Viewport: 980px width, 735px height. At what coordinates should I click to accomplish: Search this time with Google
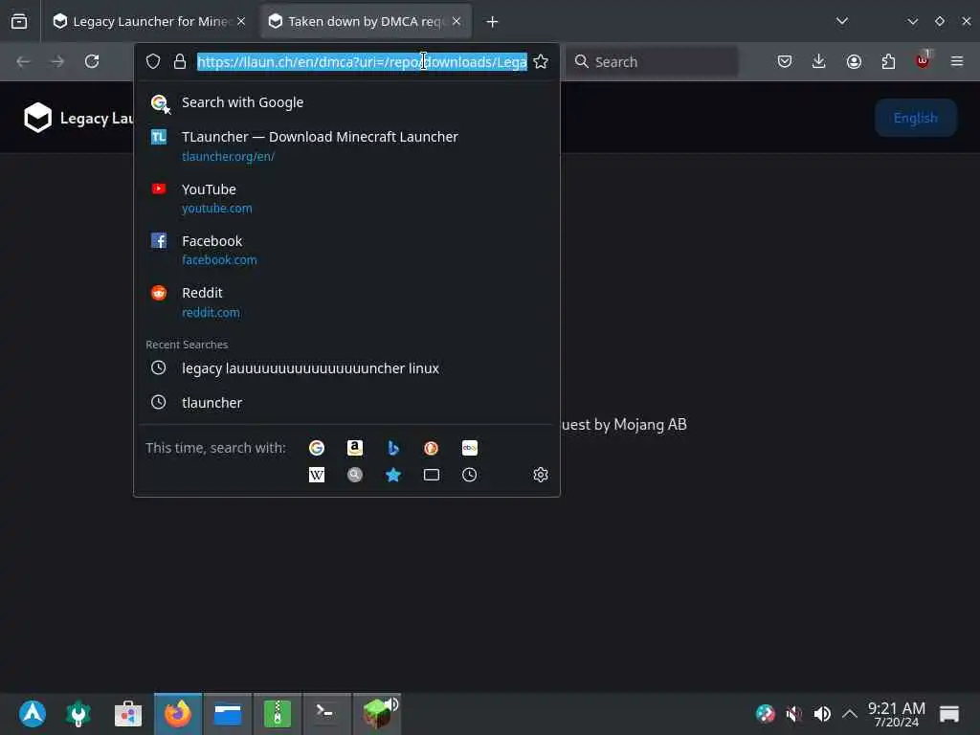pyautogui.click(x=317, y=448)
